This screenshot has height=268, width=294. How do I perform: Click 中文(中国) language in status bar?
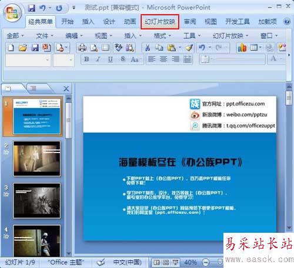128,262
